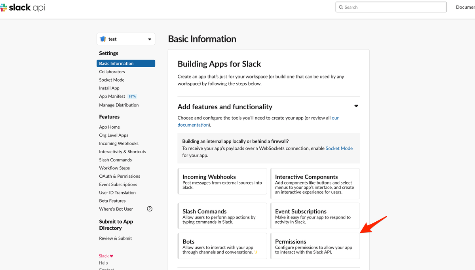Click the test app icon
The height and width of the screenshot is (270, 475).
tap(103, 39)
